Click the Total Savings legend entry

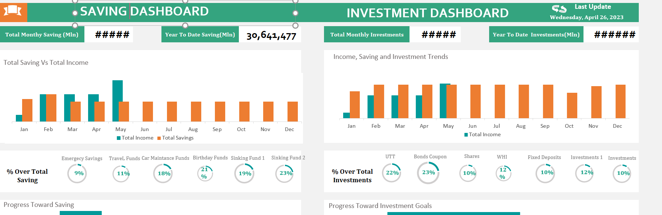point(175,138)
